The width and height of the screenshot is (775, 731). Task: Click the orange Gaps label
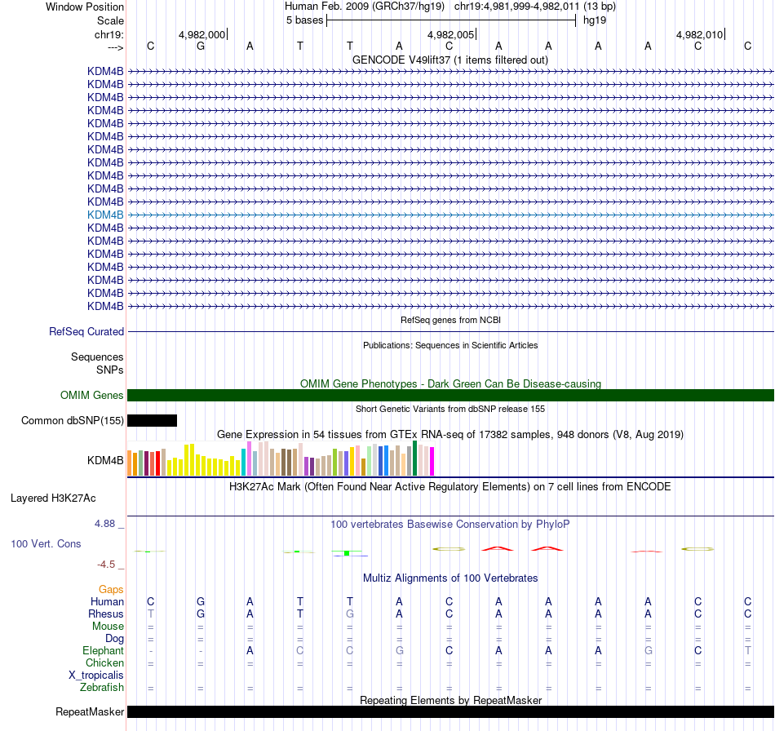coord(111,589)
